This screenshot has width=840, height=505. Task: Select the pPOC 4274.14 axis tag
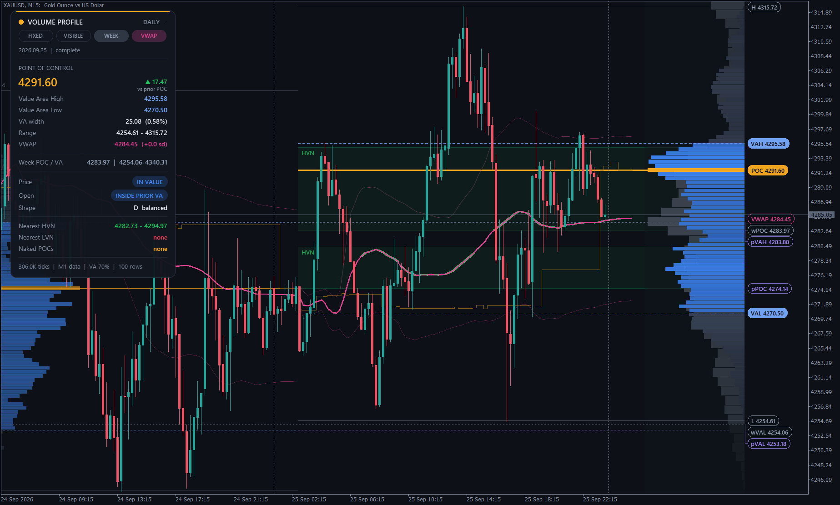[770, 289]
